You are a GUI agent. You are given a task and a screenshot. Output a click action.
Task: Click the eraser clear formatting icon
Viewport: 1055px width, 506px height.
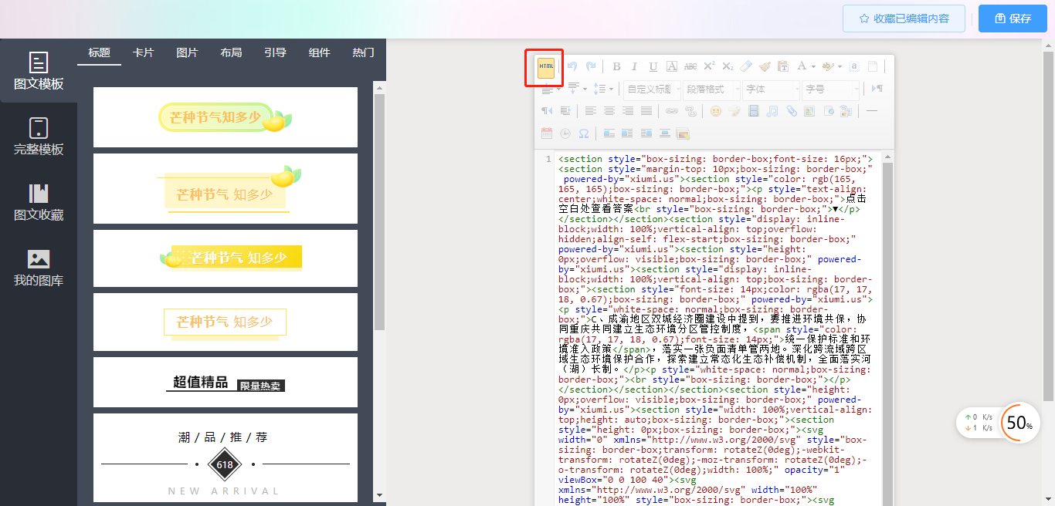pos(746,67)
